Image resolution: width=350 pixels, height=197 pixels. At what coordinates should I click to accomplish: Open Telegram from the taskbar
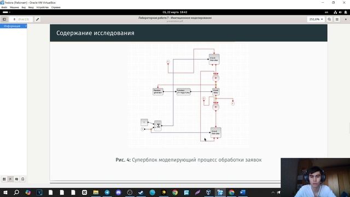coord(107,192)
